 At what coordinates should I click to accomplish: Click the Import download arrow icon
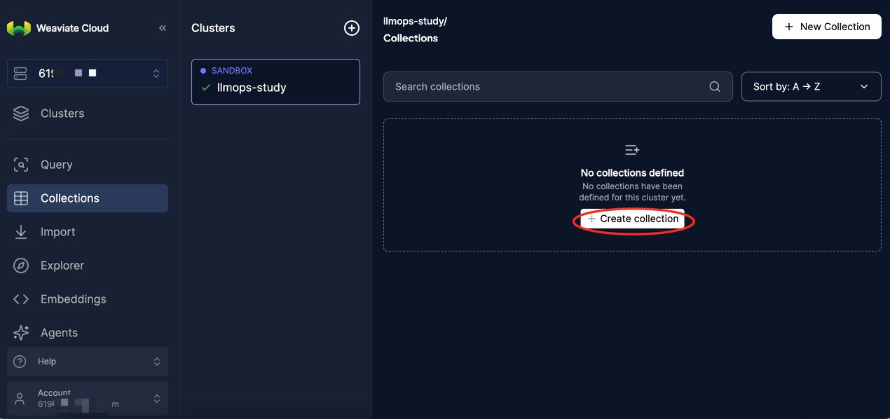(x=21, y=232)
